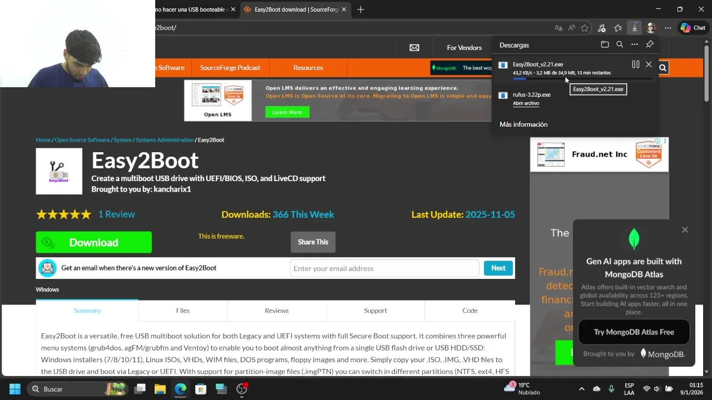Image resolution: width=712 pixels, height=400 pixels.
Task: Open Copilot Chat button
Action: (693, 28)
